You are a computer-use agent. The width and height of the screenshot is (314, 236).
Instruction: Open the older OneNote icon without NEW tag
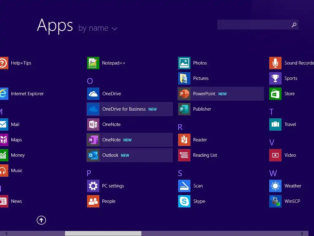[93, 124]
